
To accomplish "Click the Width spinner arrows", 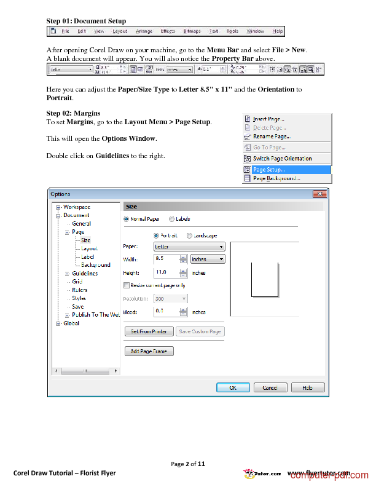I will coord(183,259).
